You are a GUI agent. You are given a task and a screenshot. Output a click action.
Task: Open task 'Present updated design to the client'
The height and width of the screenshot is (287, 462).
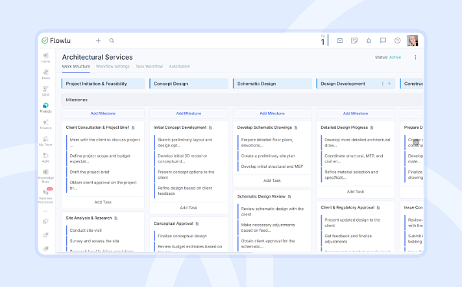[x=352, y=223]
